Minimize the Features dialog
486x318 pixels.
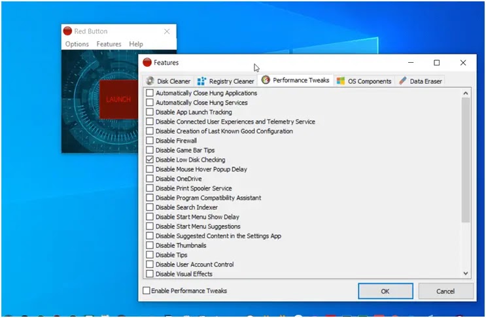point(411,63)
